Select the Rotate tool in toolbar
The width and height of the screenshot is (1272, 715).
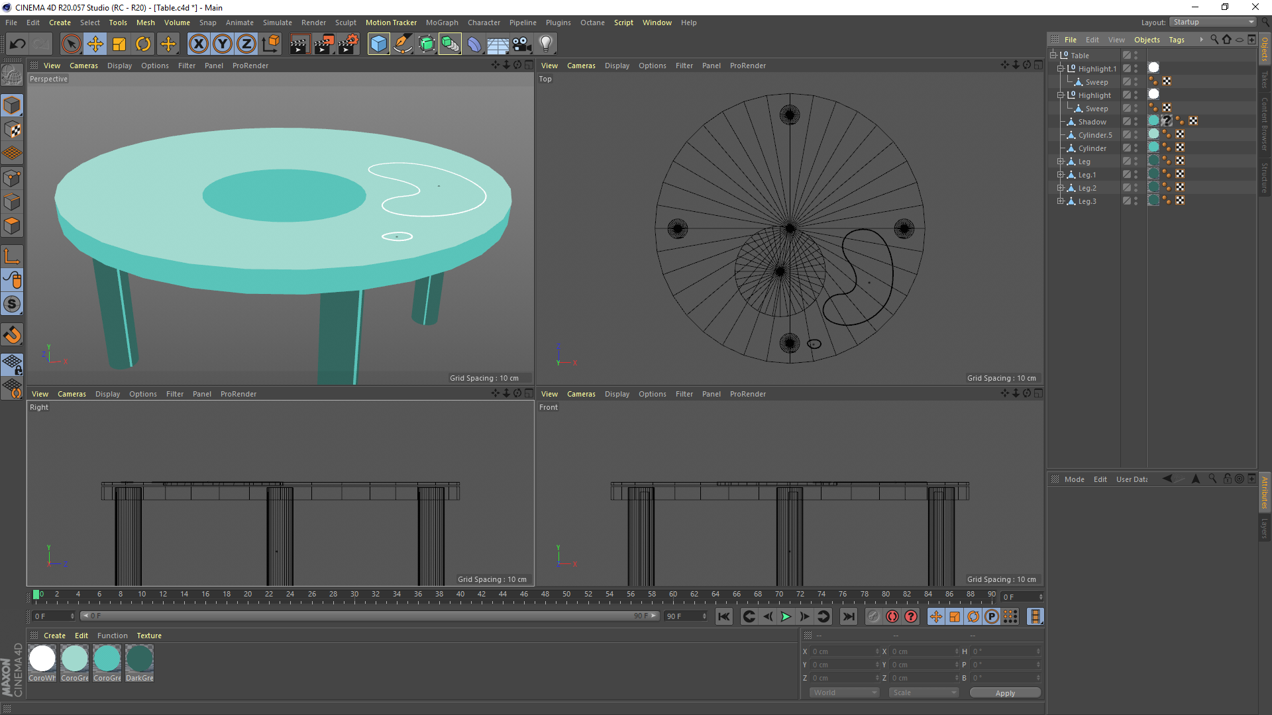(143, 44)
